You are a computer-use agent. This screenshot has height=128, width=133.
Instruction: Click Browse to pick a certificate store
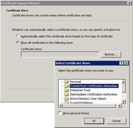[111, 54]
